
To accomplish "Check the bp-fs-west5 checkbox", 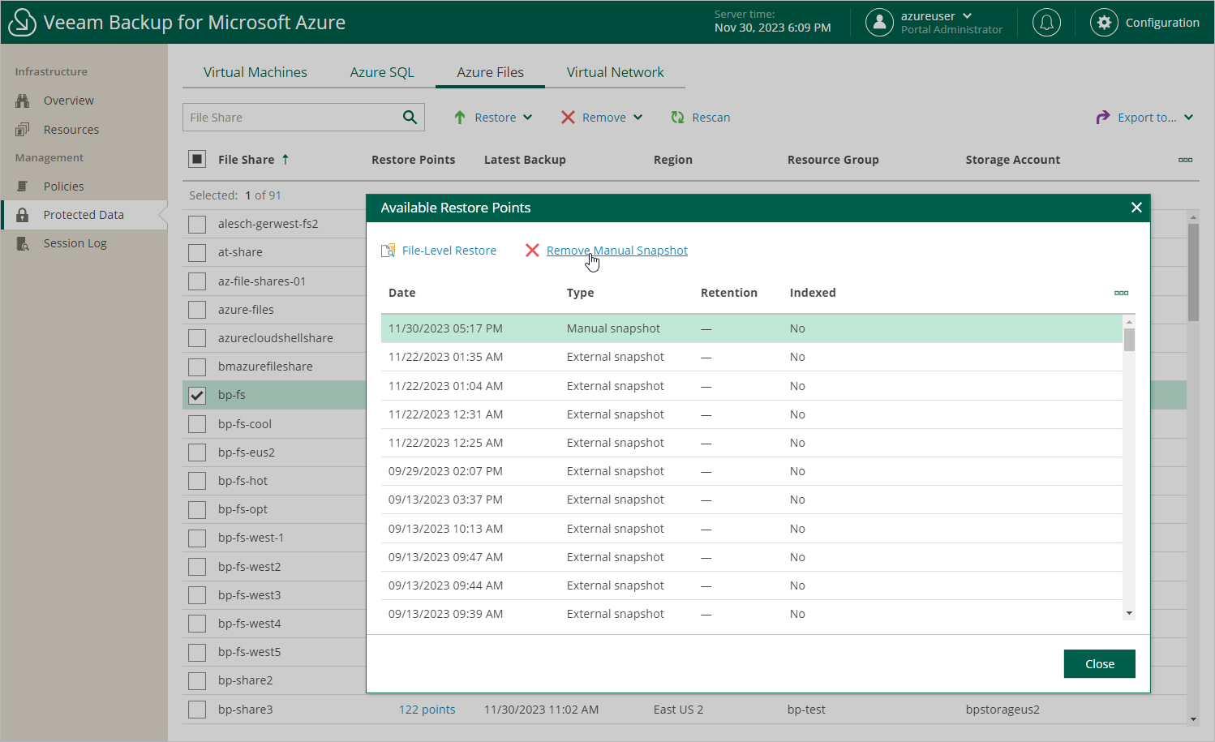I will coord(197,652).
